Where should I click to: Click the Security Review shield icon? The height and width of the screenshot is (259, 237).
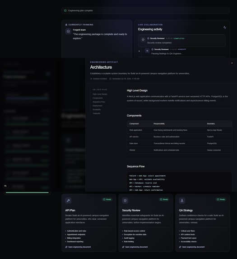point(125,201)
